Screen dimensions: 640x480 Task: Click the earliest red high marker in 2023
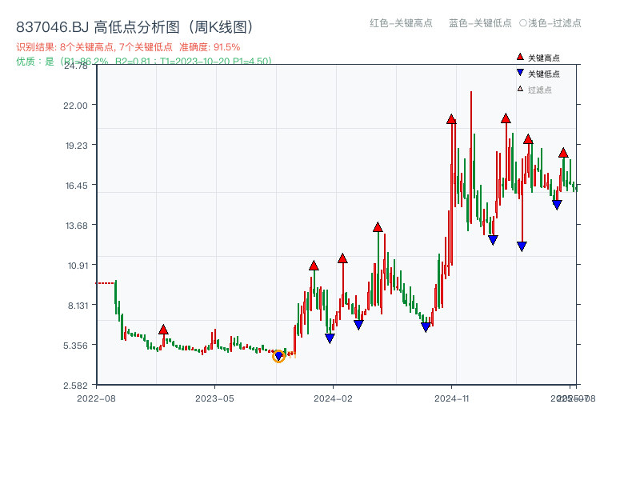pyautogui.click(x=164, y=328)
